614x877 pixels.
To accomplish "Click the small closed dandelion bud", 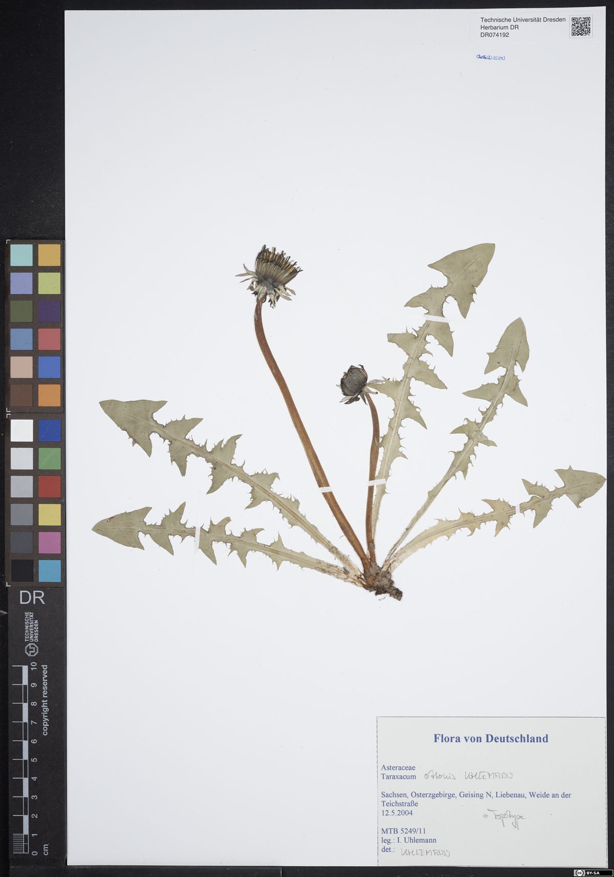I will point(354,383).
